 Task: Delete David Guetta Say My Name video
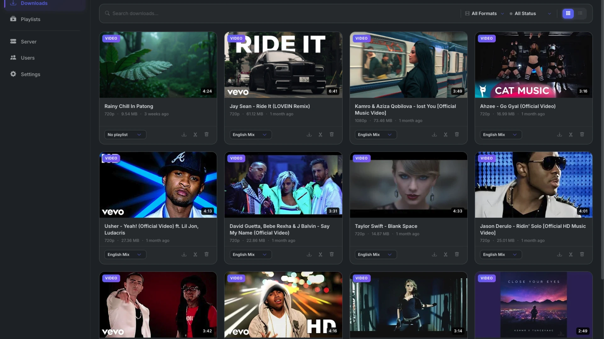[x=332, y=254]
